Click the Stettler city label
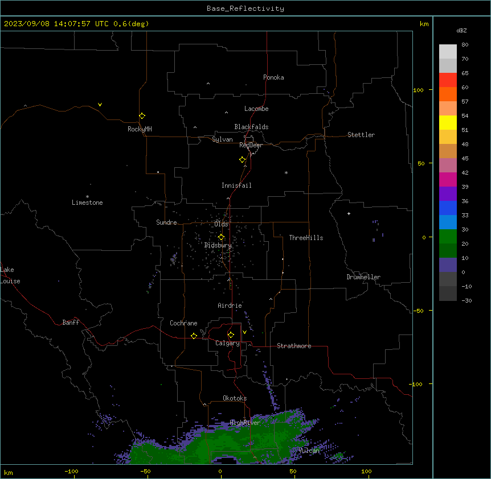 pyautogui.click(x=361, y=135)
